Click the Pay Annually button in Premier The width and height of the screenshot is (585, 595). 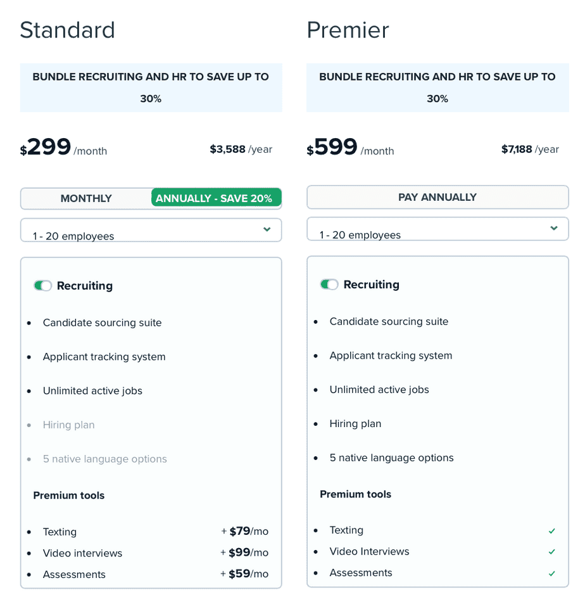point(437,197)
